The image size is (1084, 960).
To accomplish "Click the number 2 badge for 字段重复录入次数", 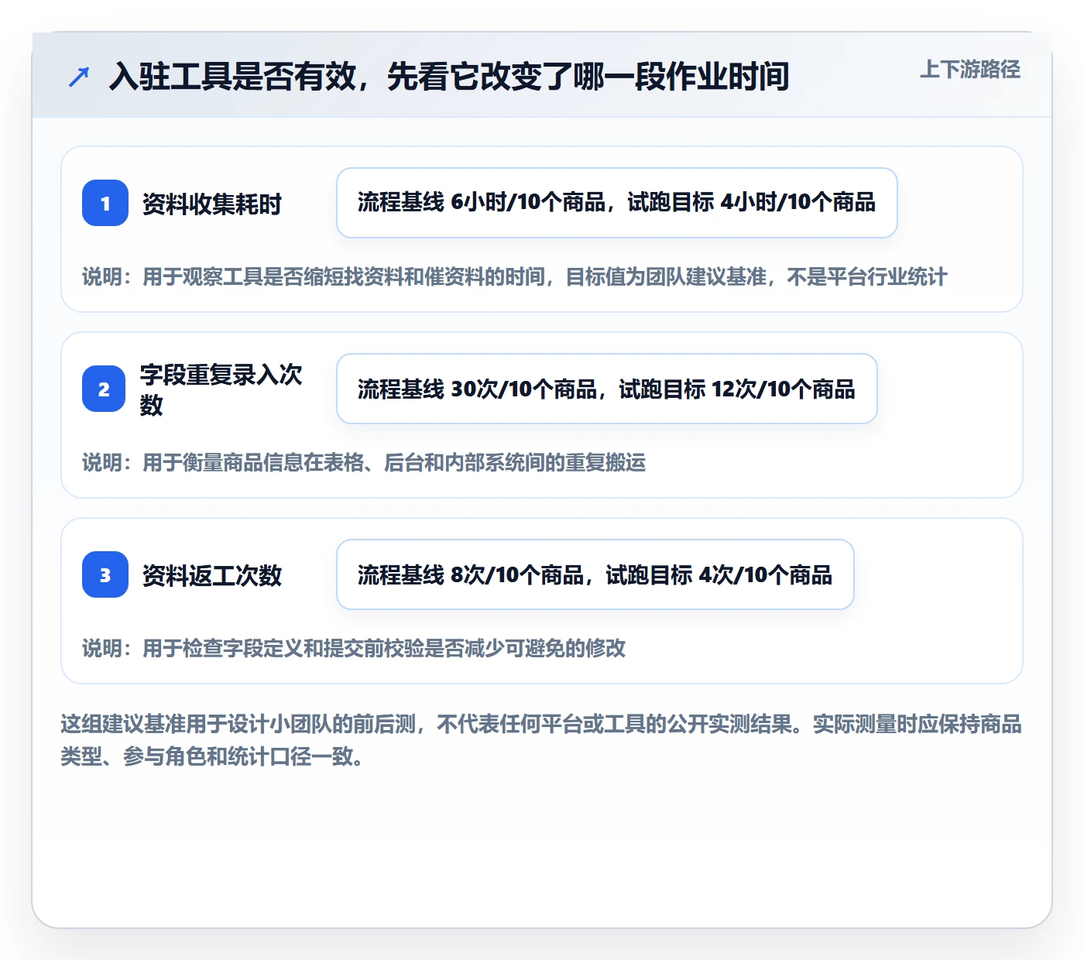I will pos(104,389).
